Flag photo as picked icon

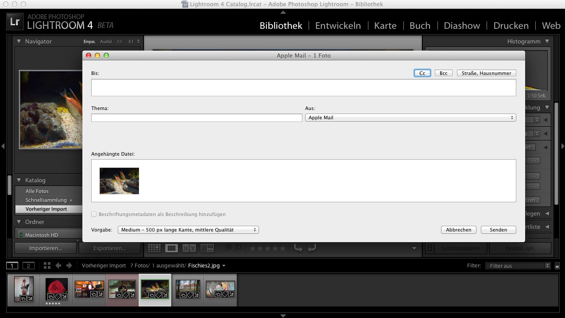coord(228,248)
